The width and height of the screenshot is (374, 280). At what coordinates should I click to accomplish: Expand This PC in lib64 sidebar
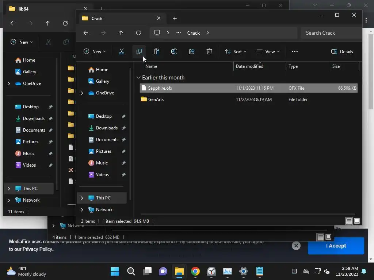point(9,188)
